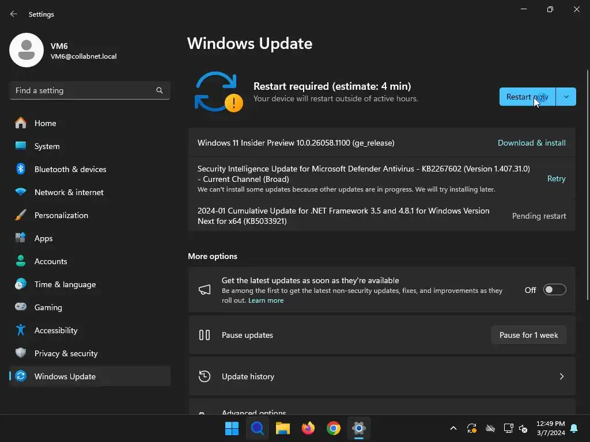The width and height of the screenshot is (590, 442).
Task: Click the Accessibility figure icon
Action: 21,330
